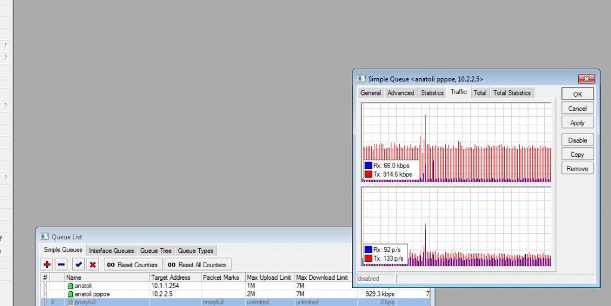Click the blue checkmark enable icon
Viewport: 611px width, 306px height.
point(78,264)
